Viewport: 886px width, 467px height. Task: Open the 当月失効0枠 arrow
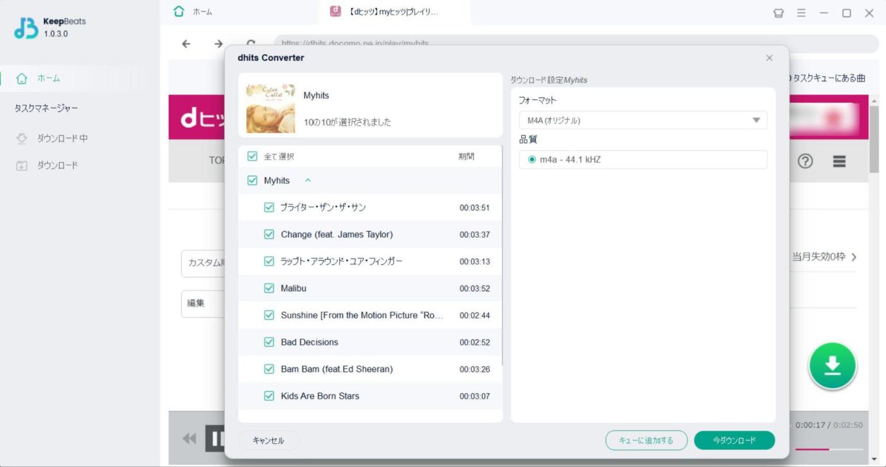click(x=854, y=257)
